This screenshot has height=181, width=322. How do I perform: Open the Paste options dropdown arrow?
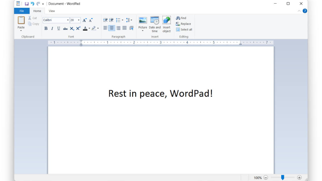tap(21, 31)
